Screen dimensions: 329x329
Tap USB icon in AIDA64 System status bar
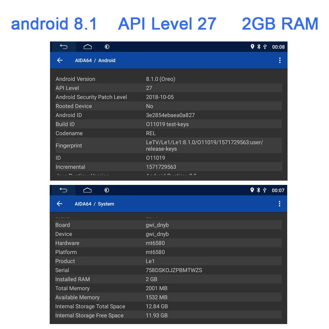click(x=265, y=190)
